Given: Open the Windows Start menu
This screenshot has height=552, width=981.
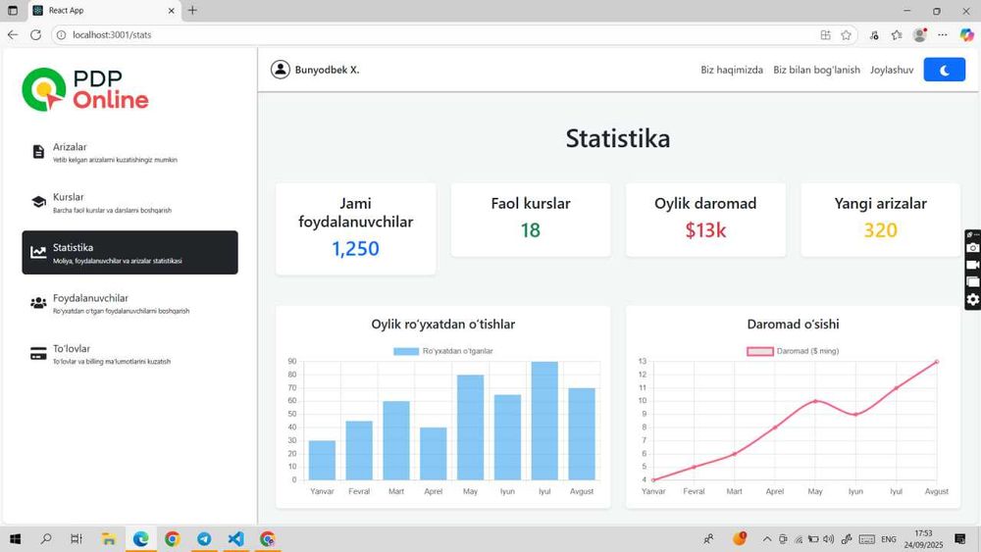Looking at the screenshot, I should click(15, 539).
